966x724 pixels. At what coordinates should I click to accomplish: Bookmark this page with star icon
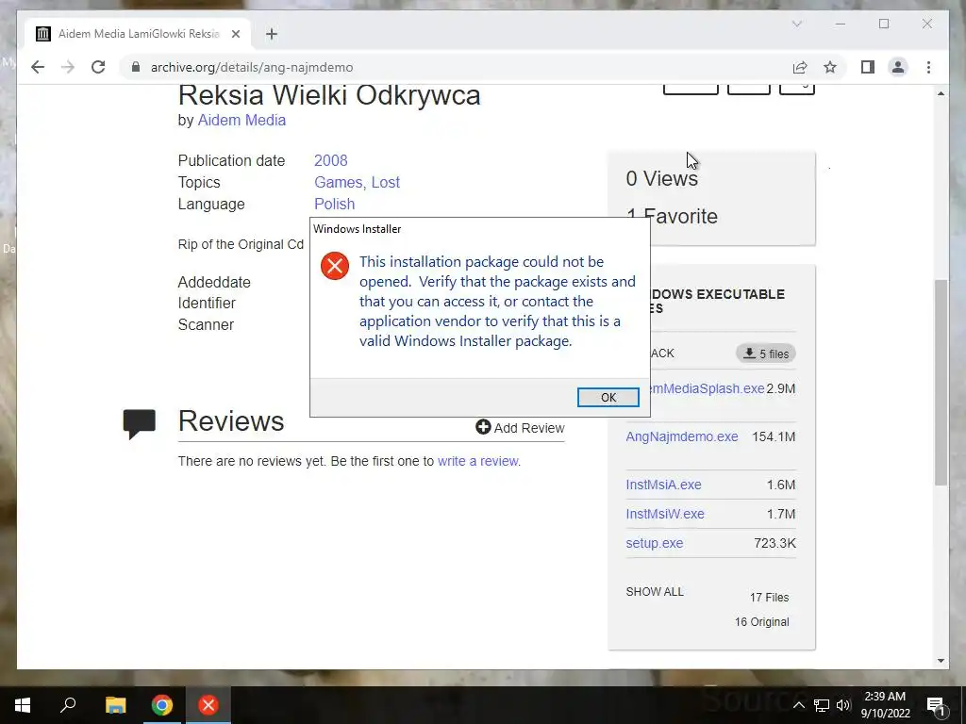coord(830,67)
